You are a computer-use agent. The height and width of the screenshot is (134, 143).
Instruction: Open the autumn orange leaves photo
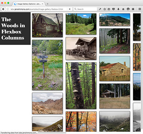point(81,121)
